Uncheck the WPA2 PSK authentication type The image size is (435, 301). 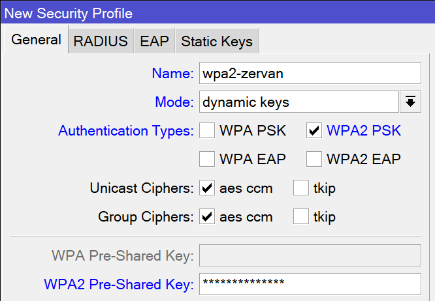point(314,131)
